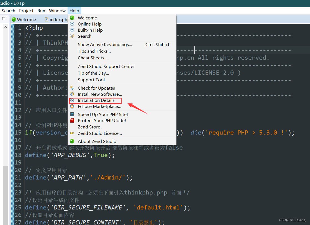The image size is (310, 225).
Task: Click the up arrow of the editor scrollbar
Action: pyautogui.click(x=5, y=27)
